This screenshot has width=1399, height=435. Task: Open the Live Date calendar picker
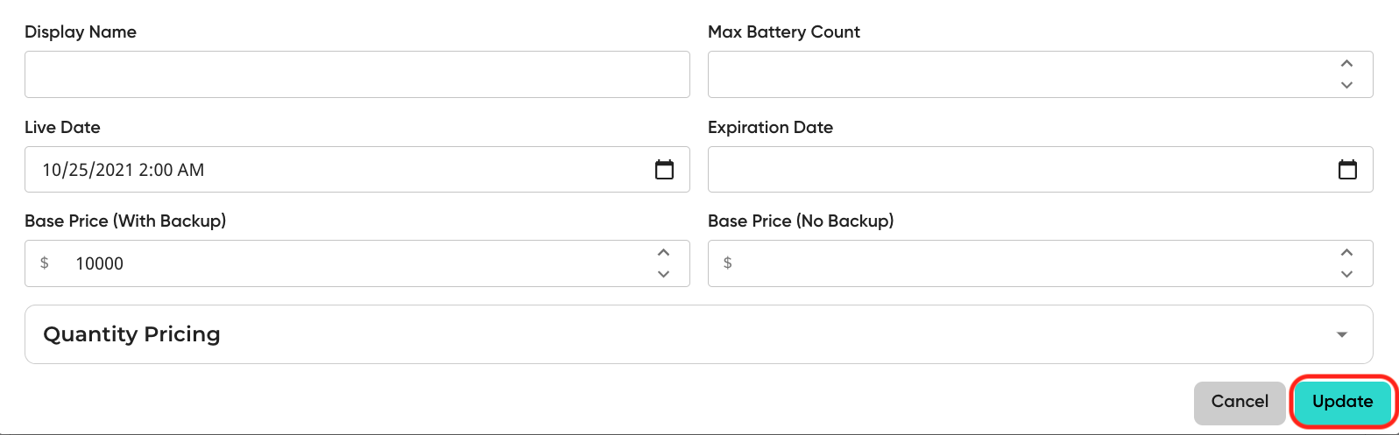point(664,170)
